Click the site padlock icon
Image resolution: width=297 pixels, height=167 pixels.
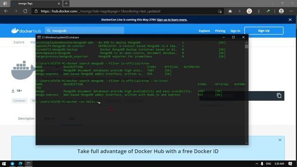coord(36,11)
